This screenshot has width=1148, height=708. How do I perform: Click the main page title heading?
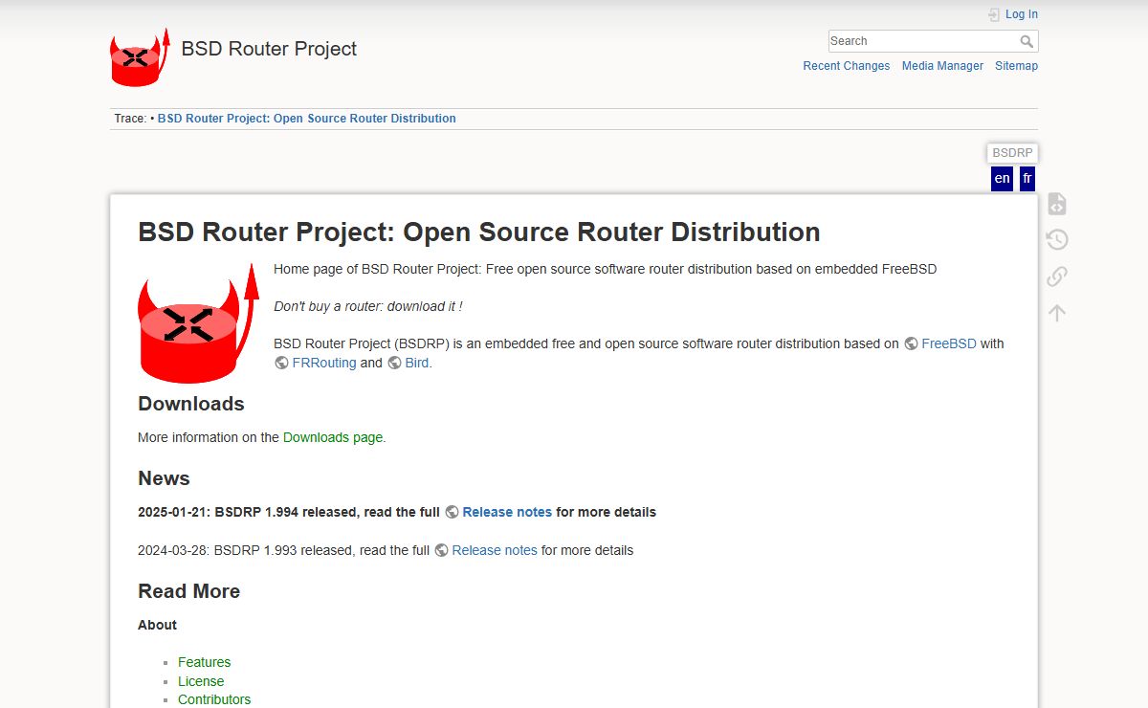pos(479,232)
